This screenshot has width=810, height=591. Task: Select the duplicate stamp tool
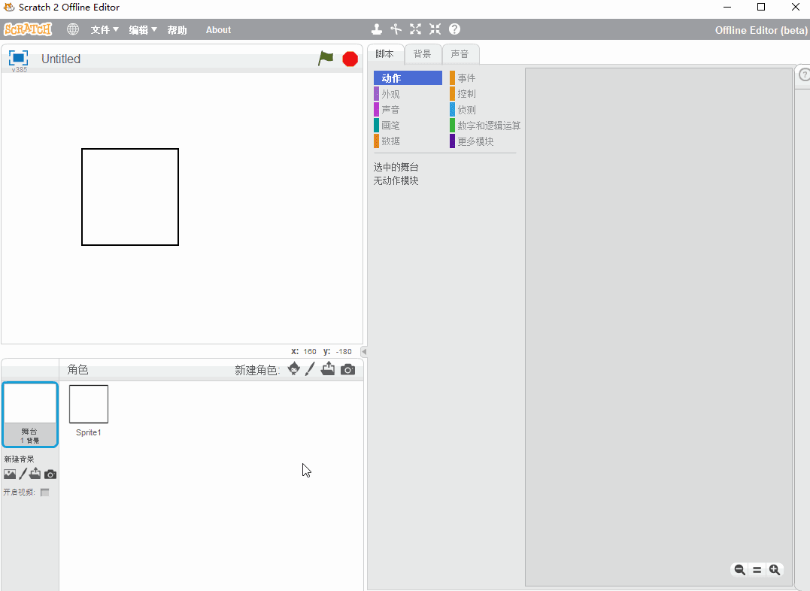[x=377, y=29]
